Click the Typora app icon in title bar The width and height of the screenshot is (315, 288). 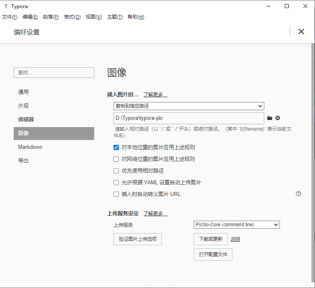(x=6, y=6)
